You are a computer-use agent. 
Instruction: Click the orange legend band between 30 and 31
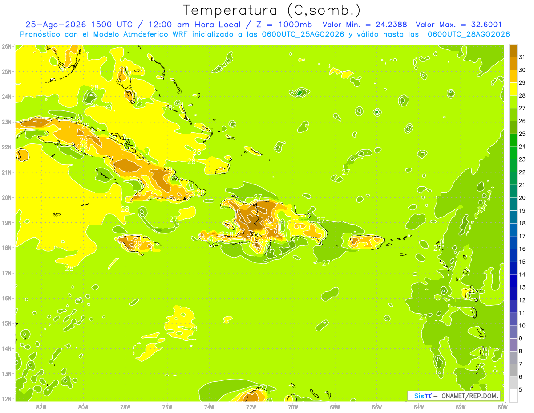(513, 64)
